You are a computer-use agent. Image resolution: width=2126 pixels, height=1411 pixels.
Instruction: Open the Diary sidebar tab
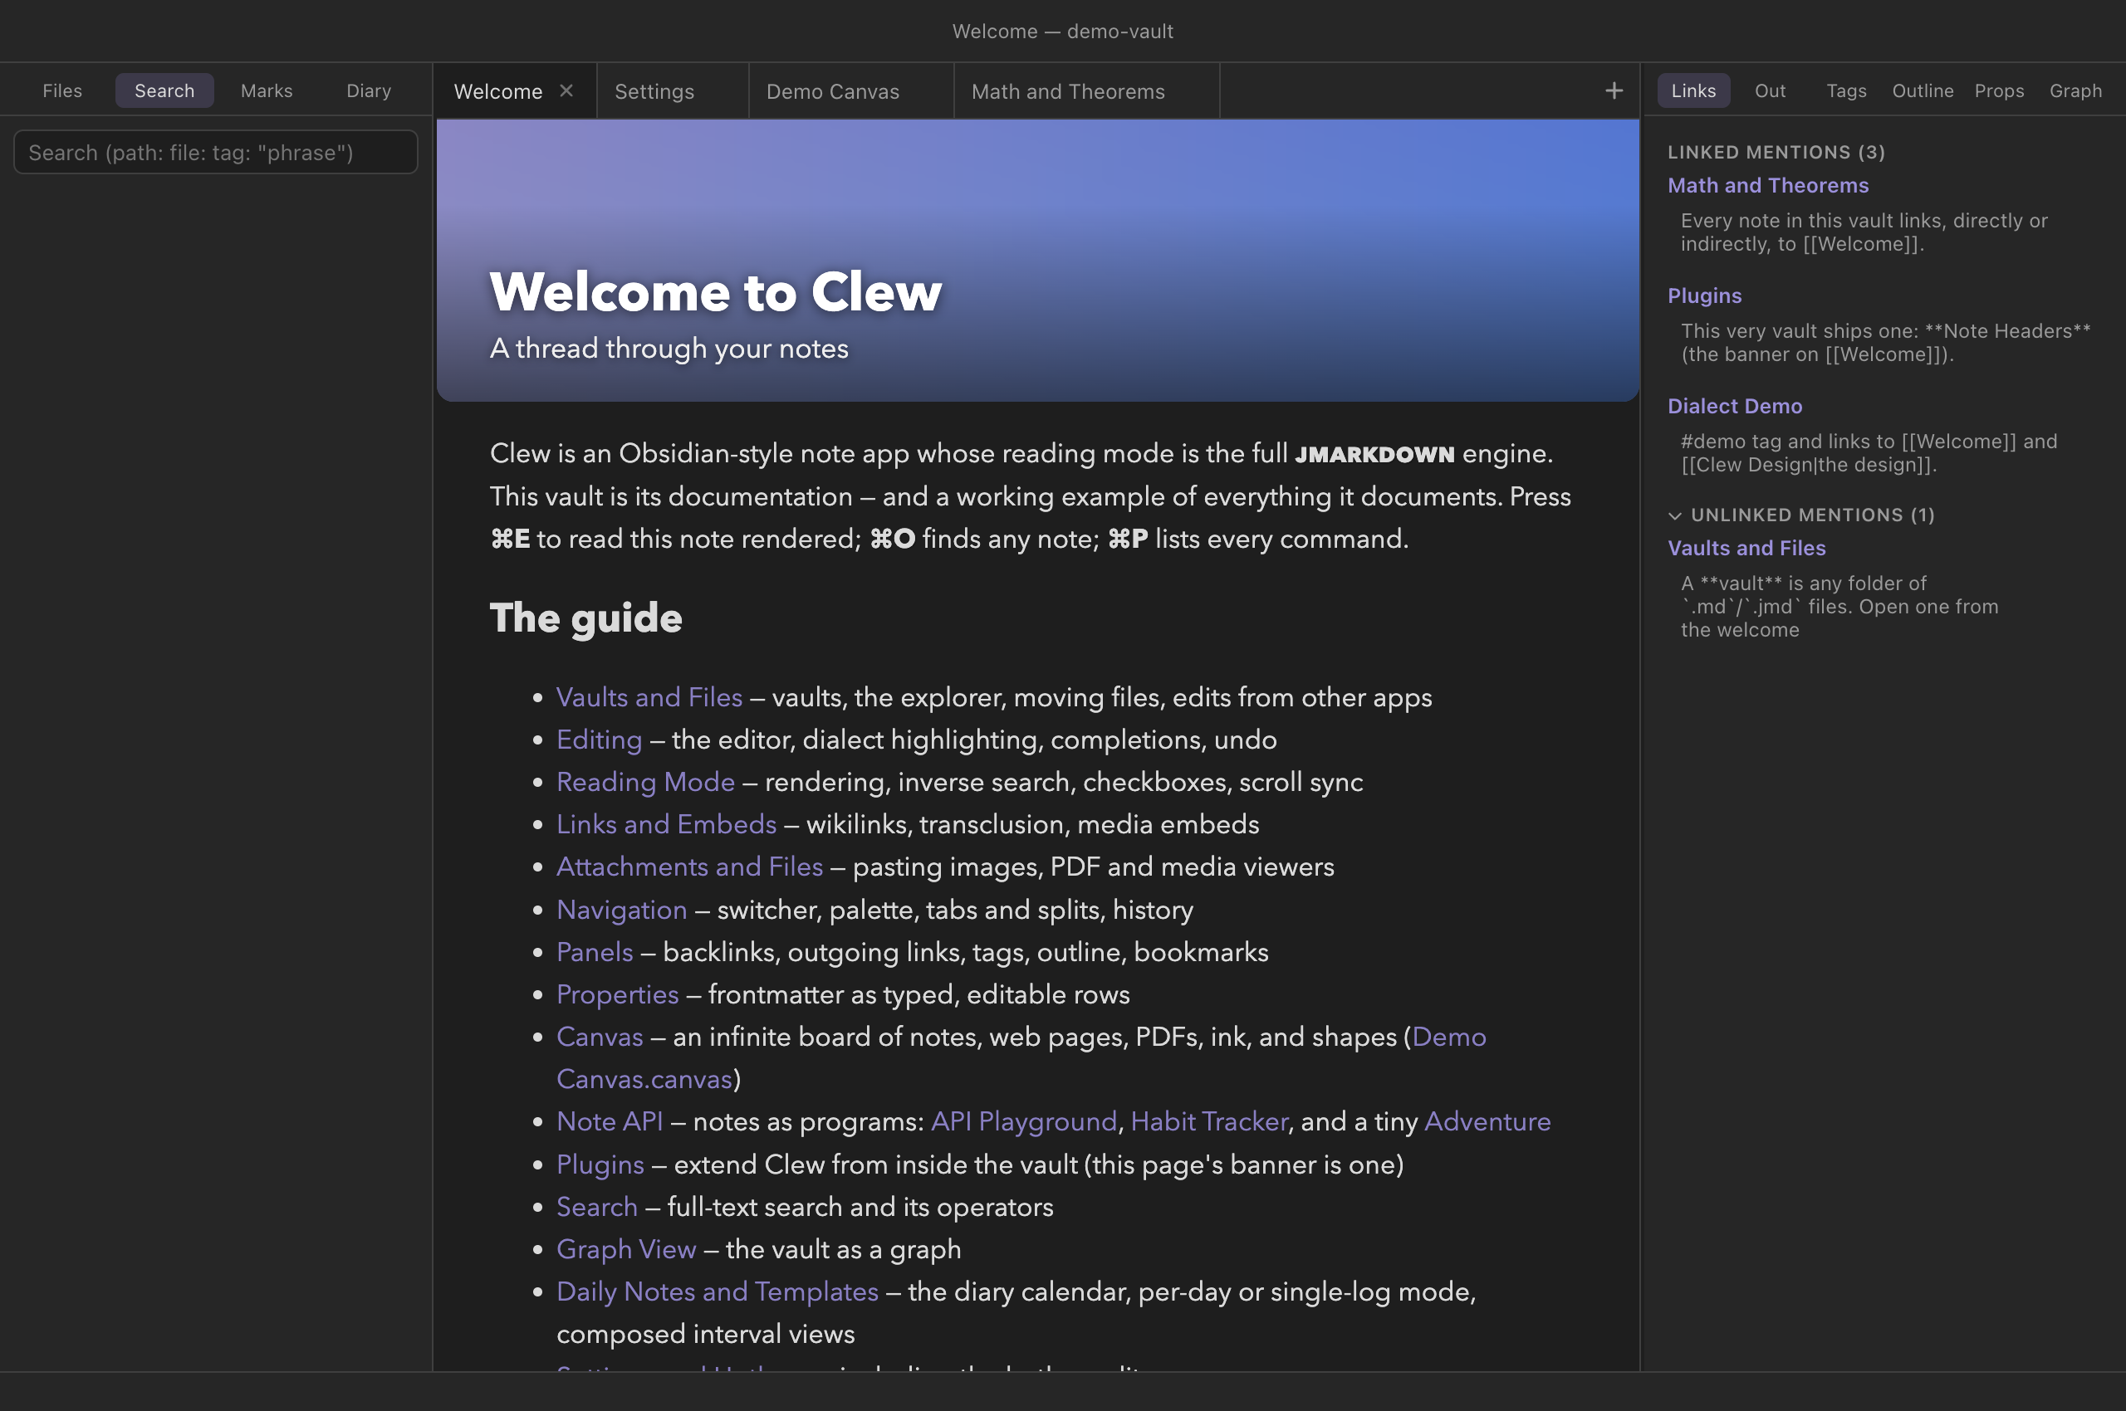click(x=368, y=91)
